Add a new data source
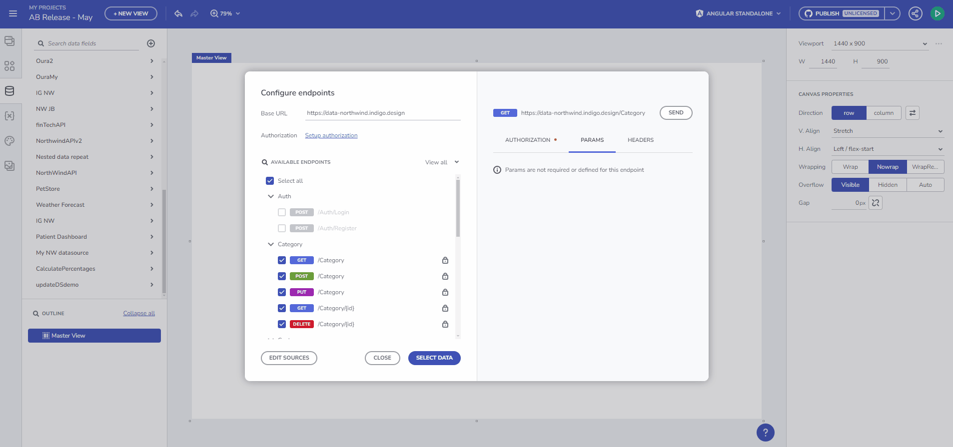The image size is (953, 447). [x=151, y=43]
